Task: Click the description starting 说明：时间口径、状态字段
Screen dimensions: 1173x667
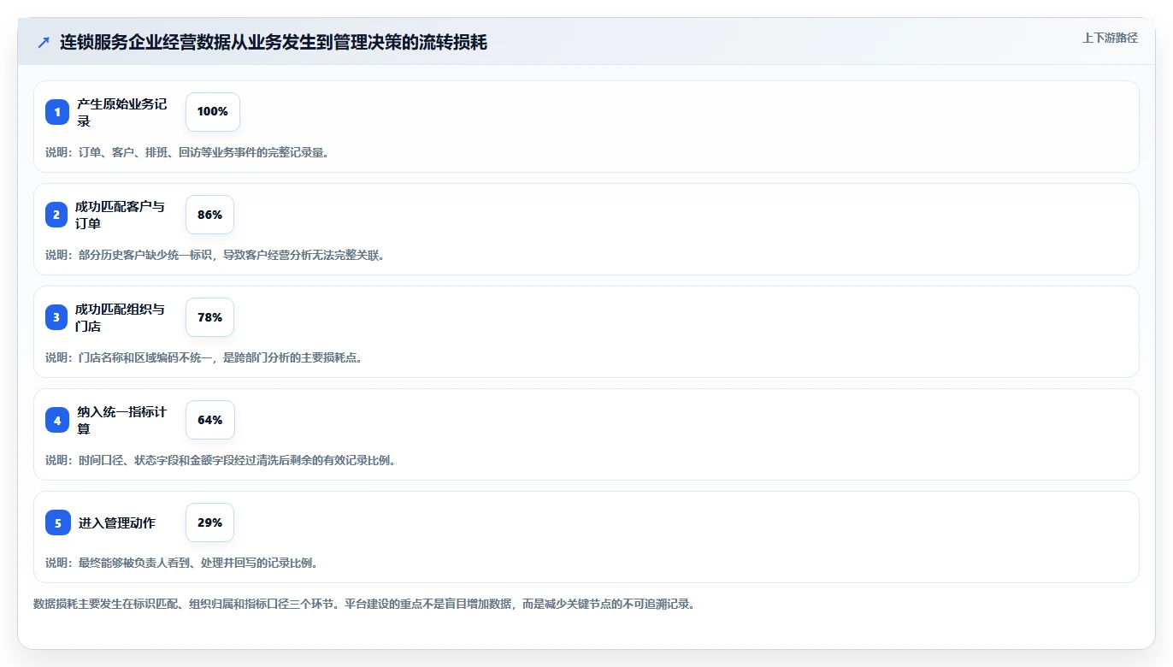Action: click(221, 460)
